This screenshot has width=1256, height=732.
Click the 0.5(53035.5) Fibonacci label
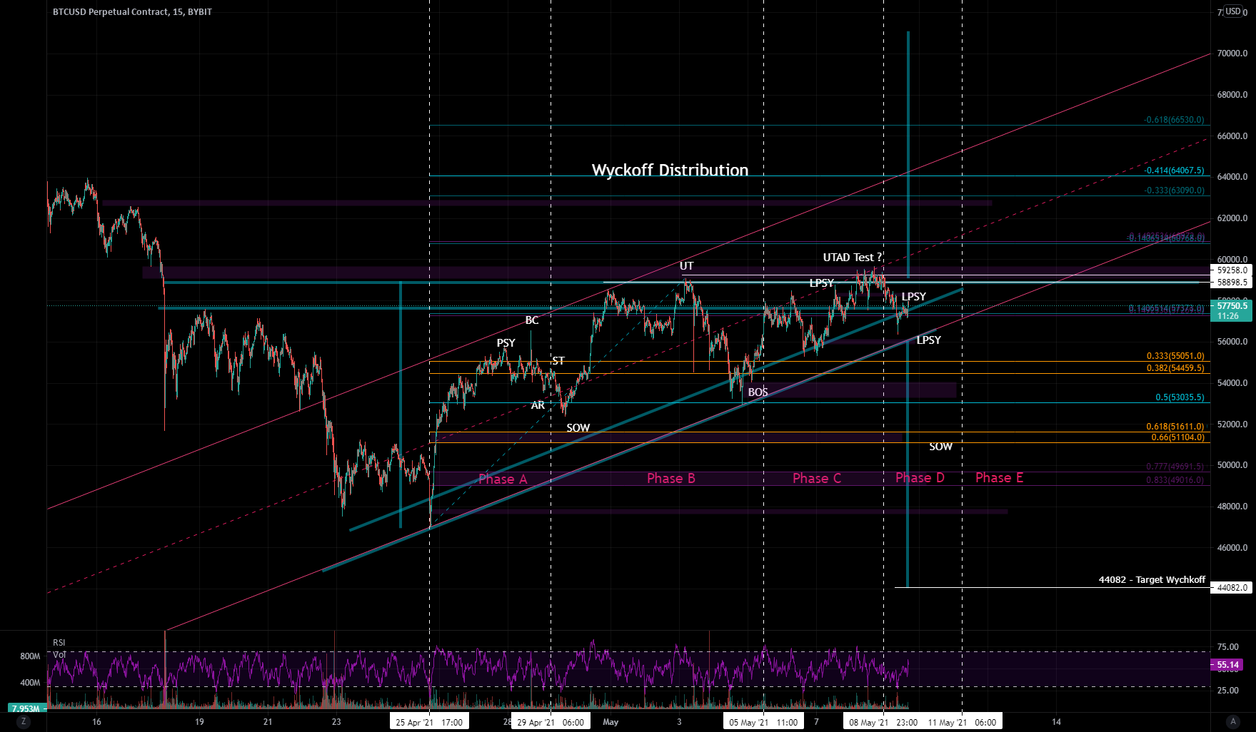coord(1180,397)
